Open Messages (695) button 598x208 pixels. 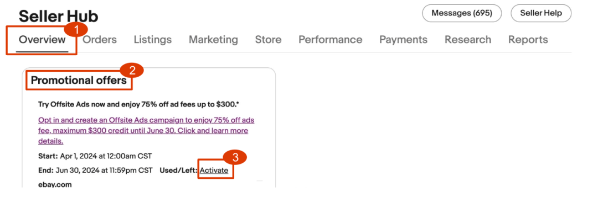pos(462,13)
